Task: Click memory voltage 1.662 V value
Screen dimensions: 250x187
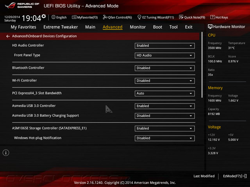Action: coord(233,101)
